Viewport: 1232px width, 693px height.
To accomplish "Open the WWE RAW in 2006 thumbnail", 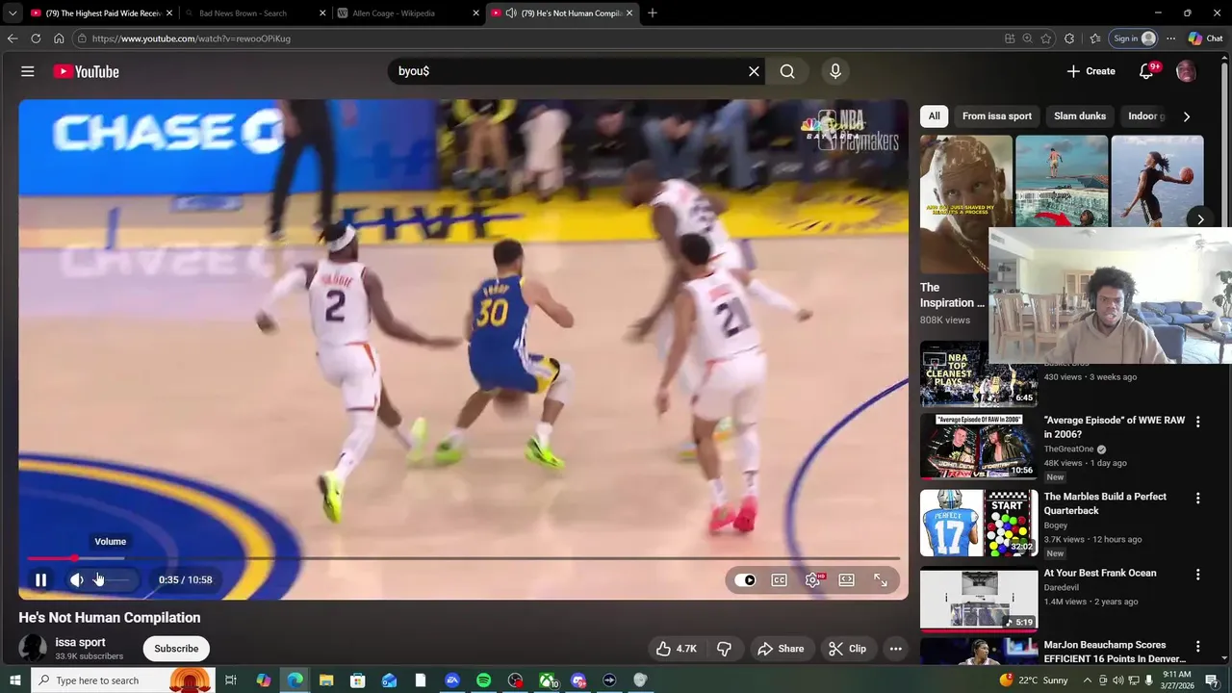I will 978,448.
